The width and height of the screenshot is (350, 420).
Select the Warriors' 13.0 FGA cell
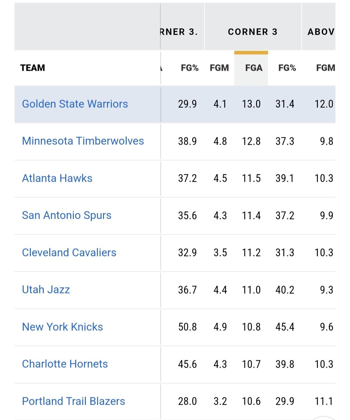point(251,104)
